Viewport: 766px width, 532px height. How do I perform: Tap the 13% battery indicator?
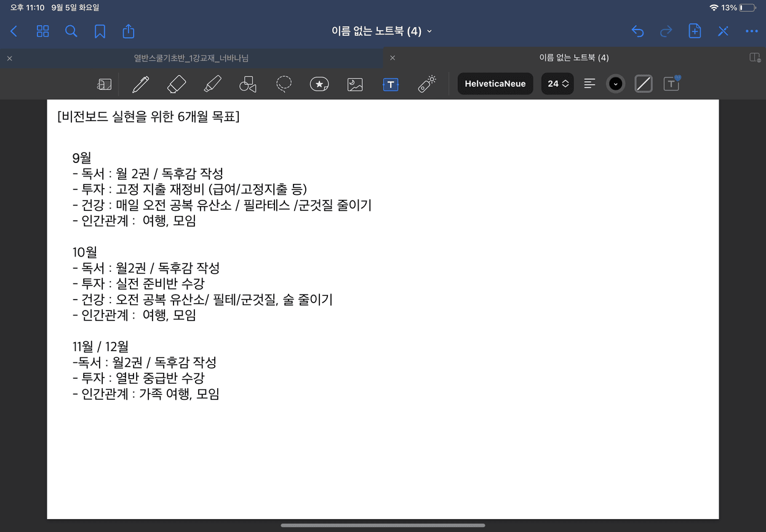click(x=740, y=8)
